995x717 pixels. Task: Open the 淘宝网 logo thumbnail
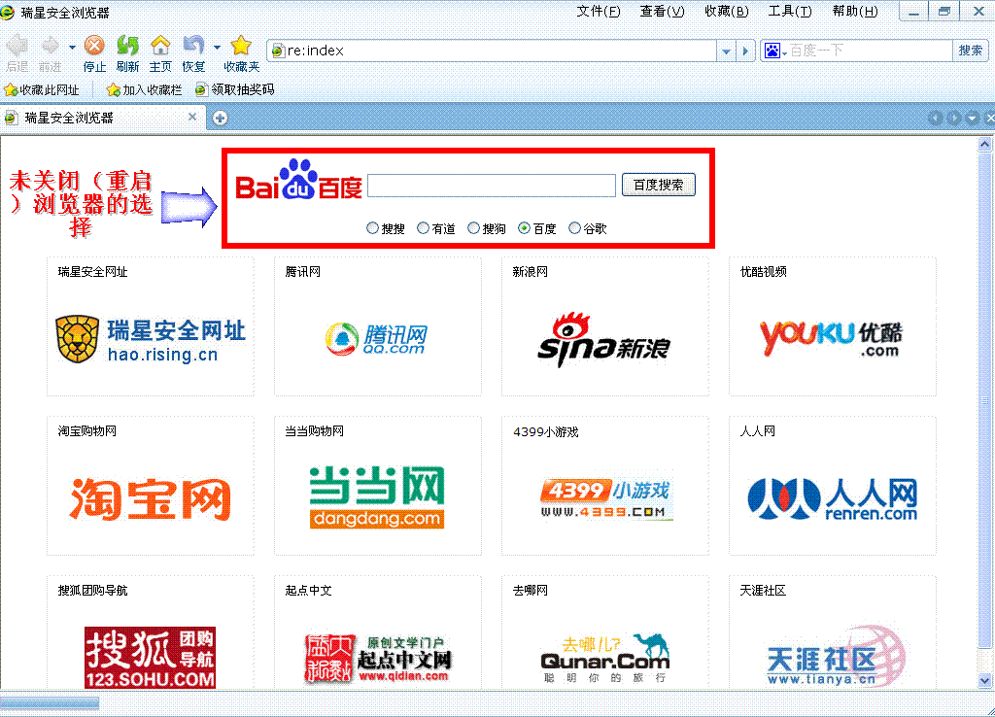(151, 499)
